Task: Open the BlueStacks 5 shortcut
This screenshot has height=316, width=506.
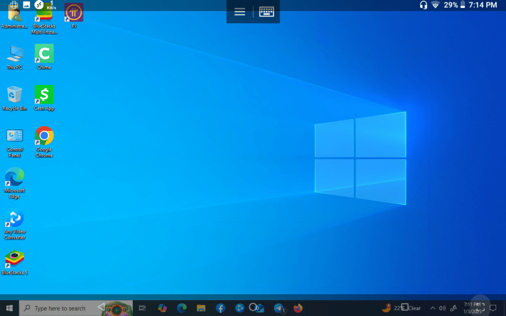Action: tap(14, 263)
